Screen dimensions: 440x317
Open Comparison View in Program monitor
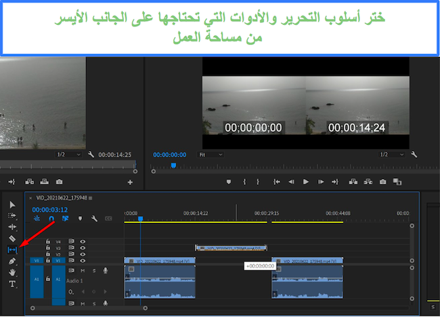(x=397, y=182)
